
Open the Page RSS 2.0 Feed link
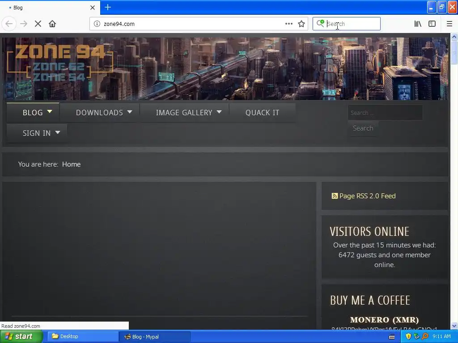pyautogui.click(x=367, y=196)
